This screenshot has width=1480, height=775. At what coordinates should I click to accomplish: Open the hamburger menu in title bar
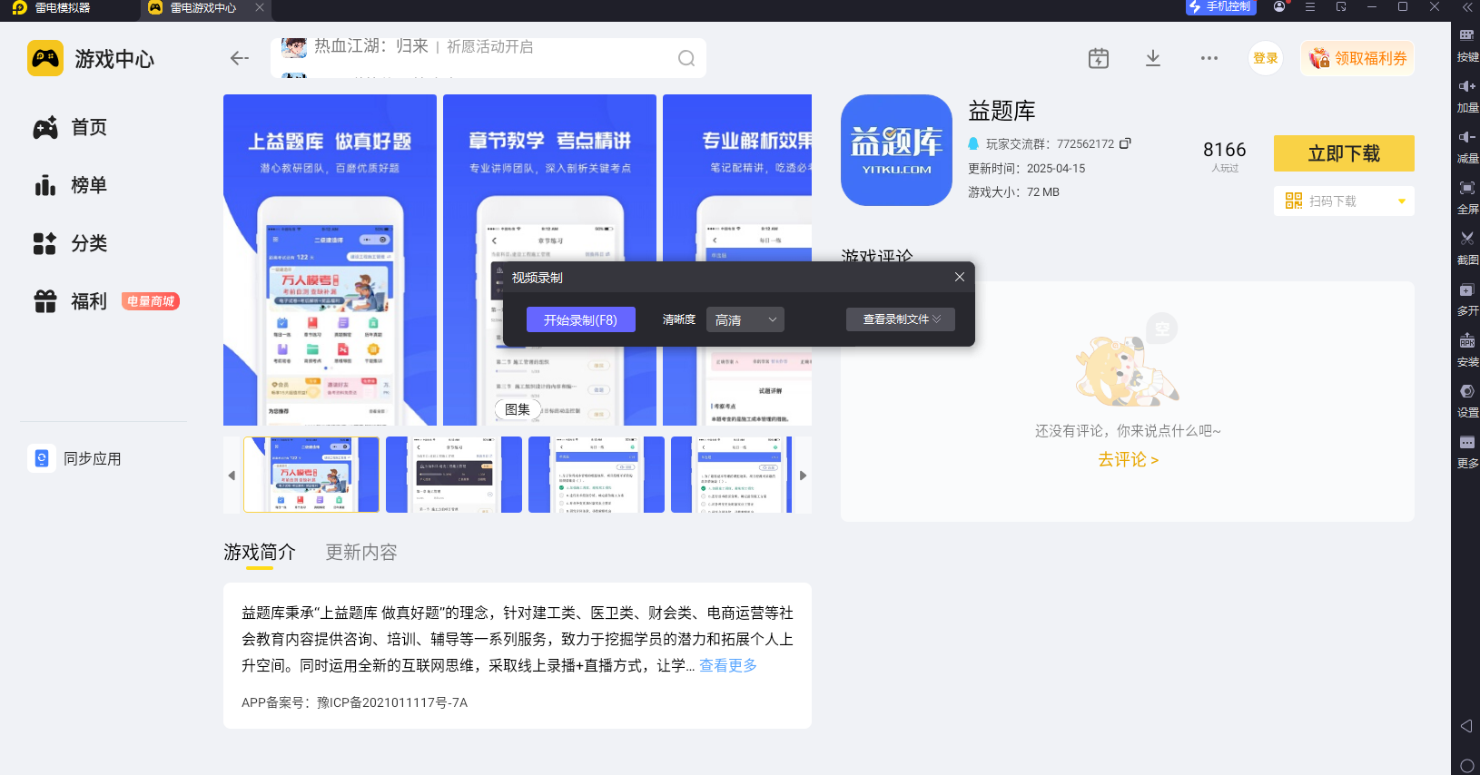(1310, 6)
